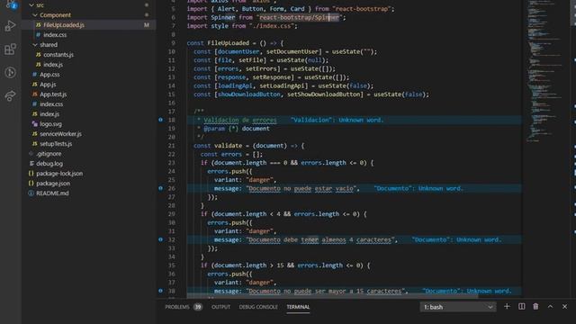Collapse the shared folder
This screenshot has height=324, width=576.
tap(35, 45)
